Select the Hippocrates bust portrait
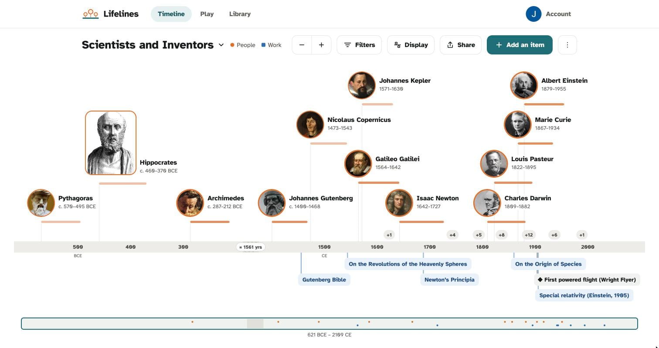 pos(111,143)
